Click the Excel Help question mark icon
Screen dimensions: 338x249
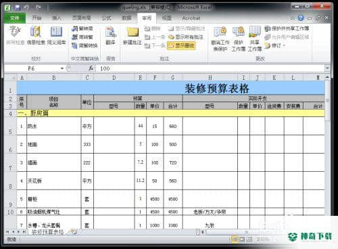click(x=301, y=18)
